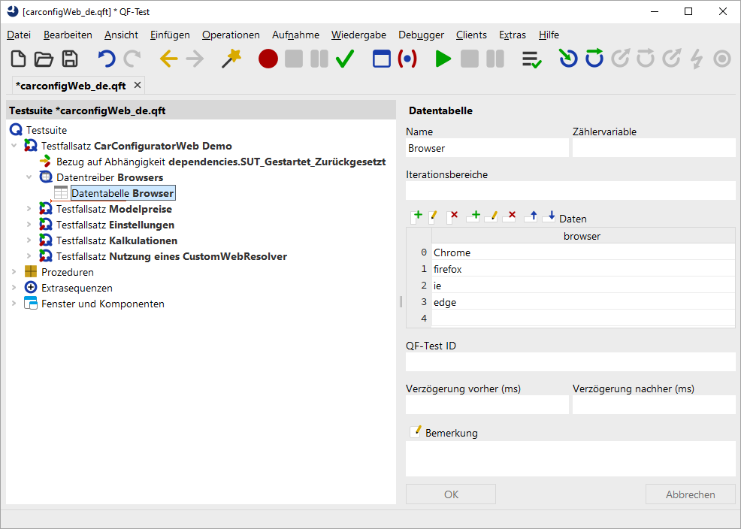Click the red bracketed dot recording icon
The image size is (741, 529).
[407, 59]
